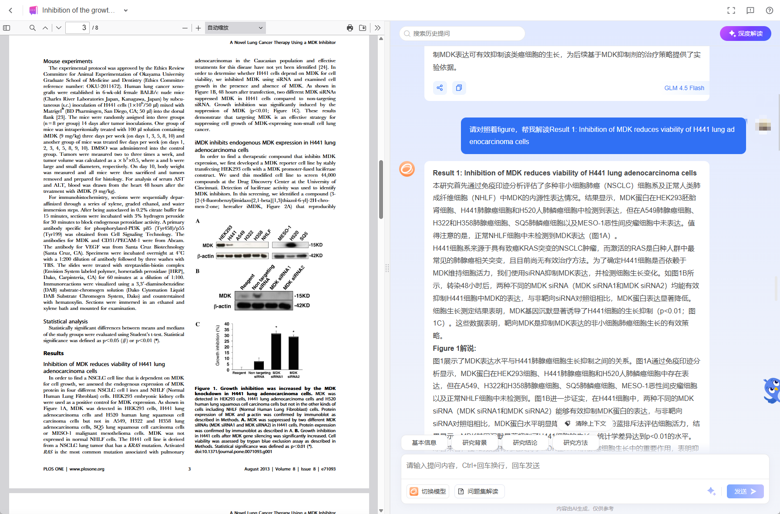Click the page number input field
Viewport: 780px width, 514px height.
point(77,28)
